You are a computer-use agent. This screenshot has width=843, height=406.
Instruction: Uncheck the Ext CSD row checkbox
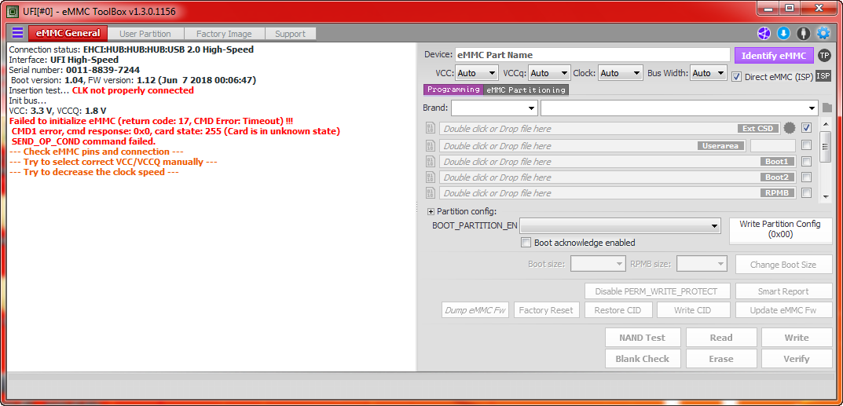[806, 128]
